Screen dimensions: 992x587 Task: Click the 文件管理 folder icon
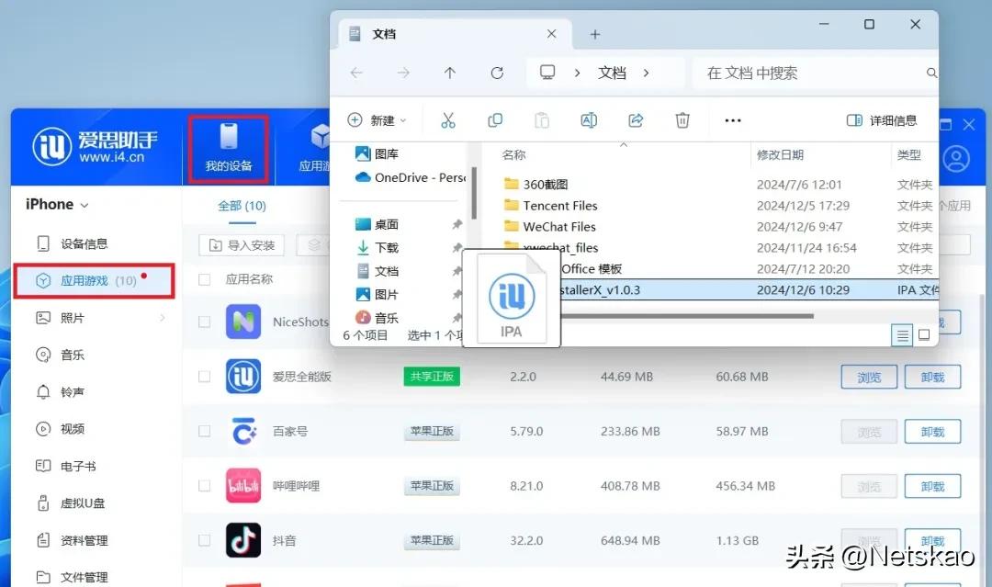coord(43,577)
